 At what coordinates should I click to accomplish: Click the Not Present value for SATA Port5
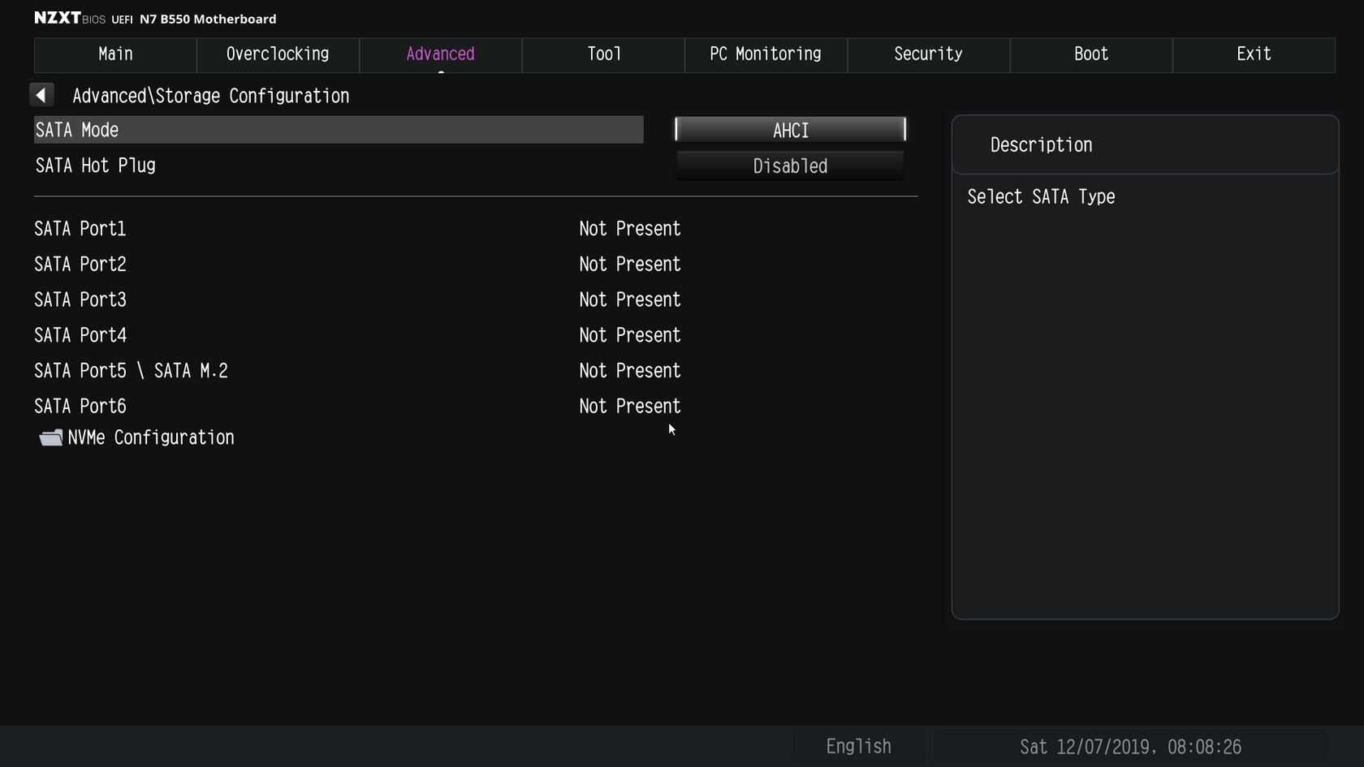coord(630,371)
